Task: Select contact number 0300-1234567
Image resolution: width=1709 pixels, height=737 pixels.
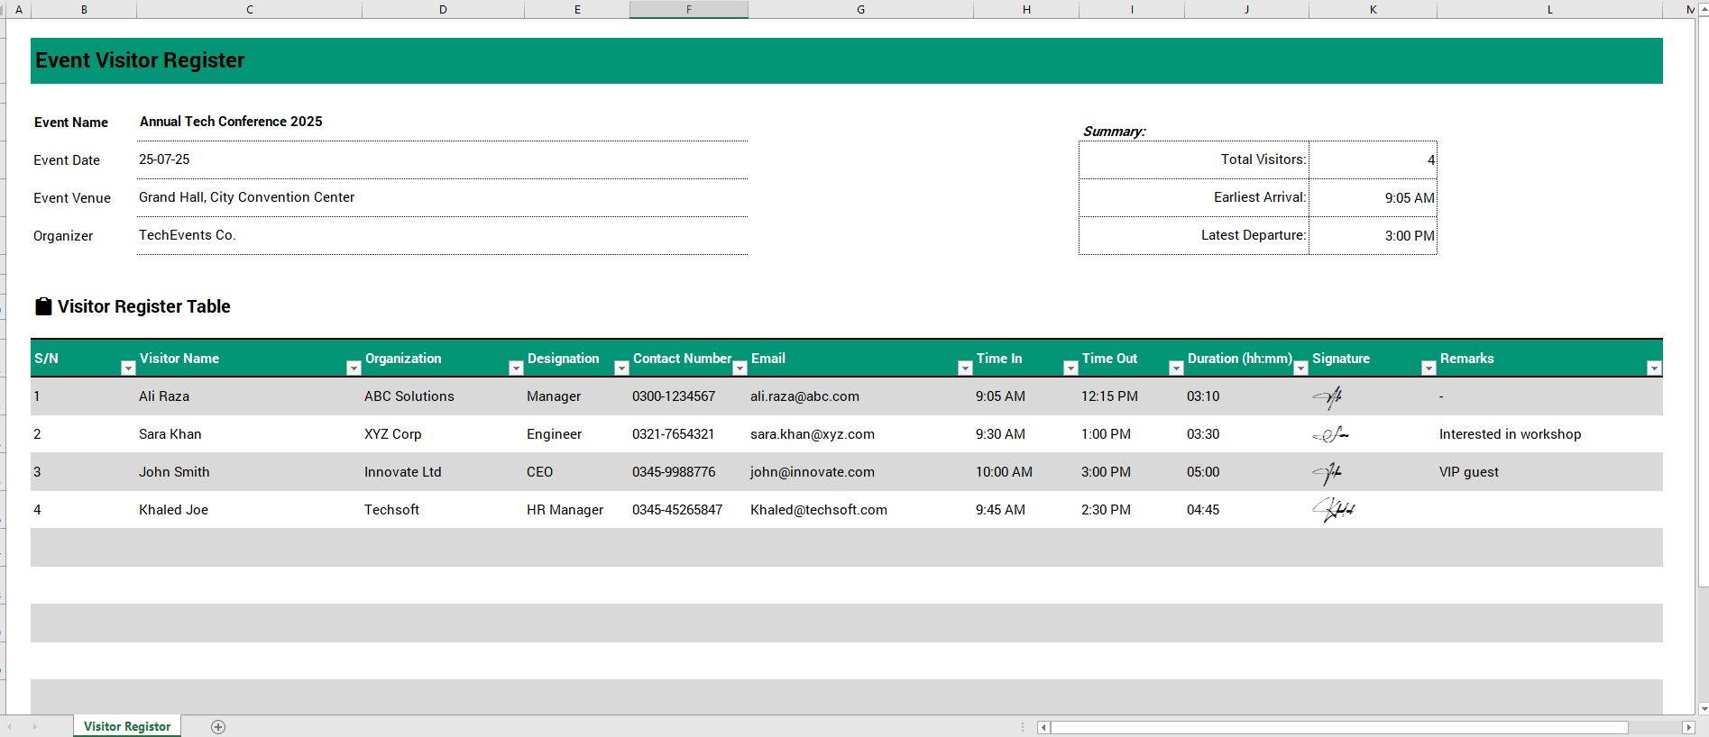Action: pos(689,396)
